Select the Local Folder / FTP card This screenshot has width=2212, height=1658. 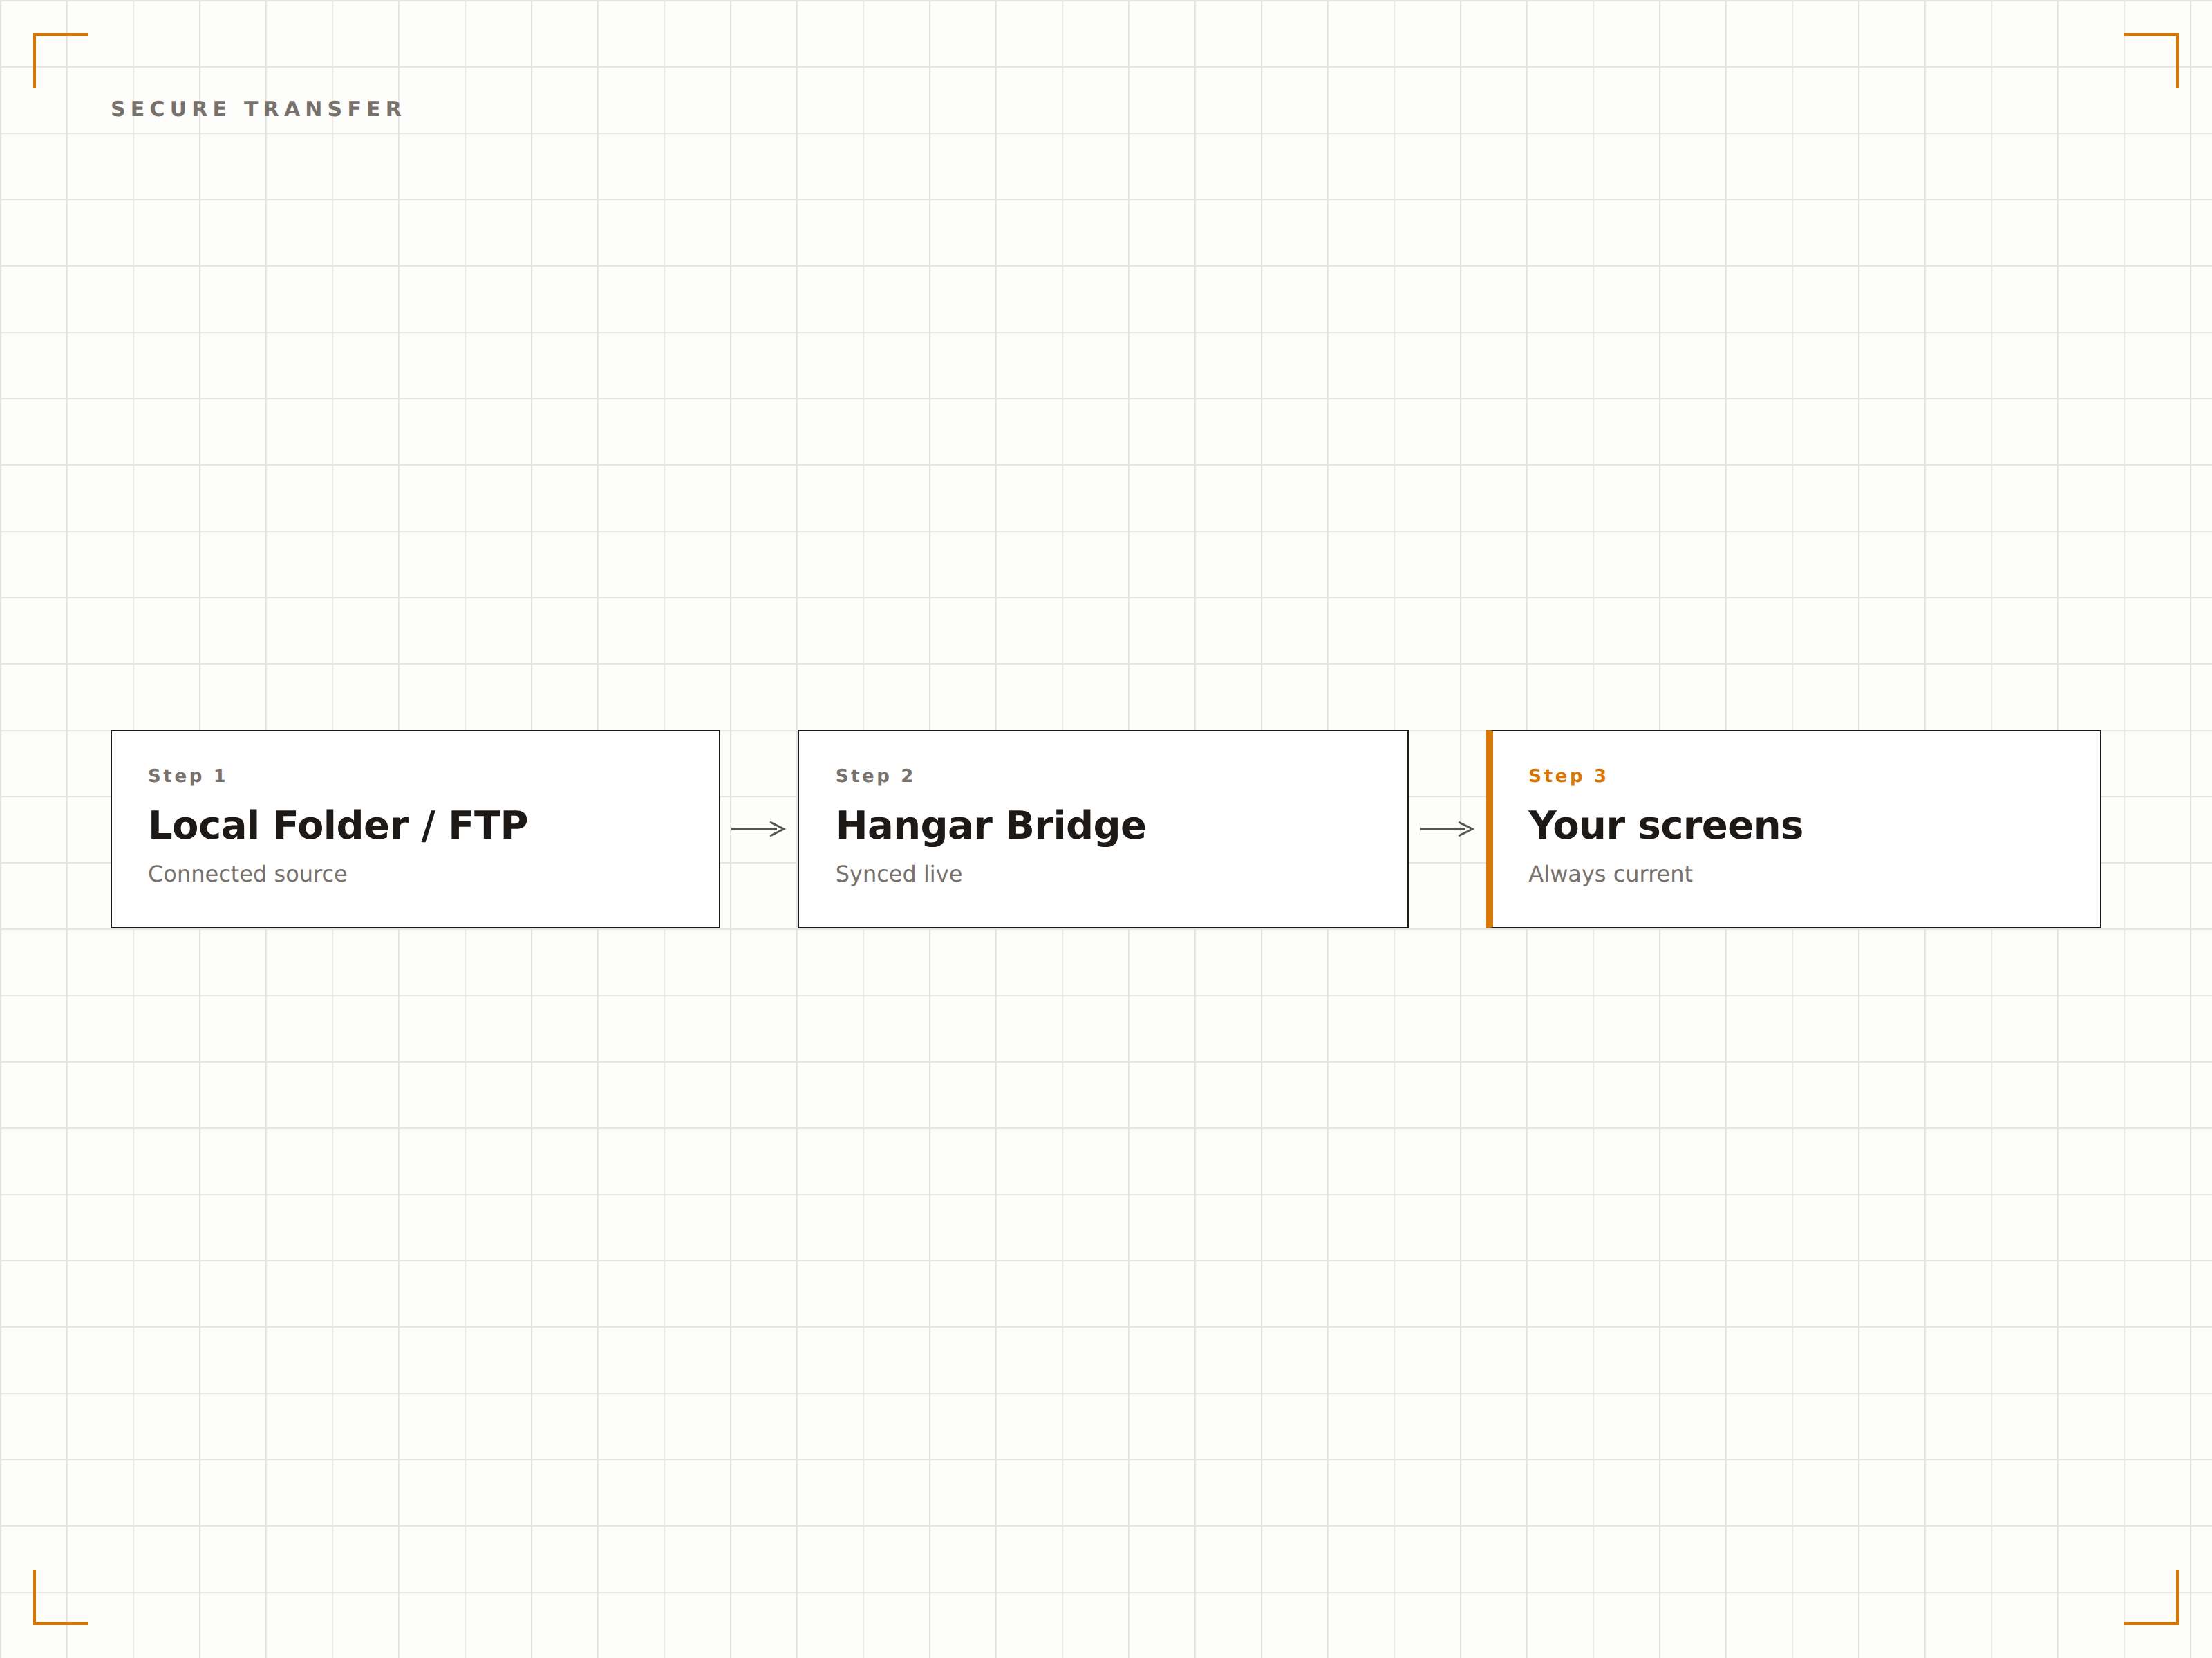(415, 828)
